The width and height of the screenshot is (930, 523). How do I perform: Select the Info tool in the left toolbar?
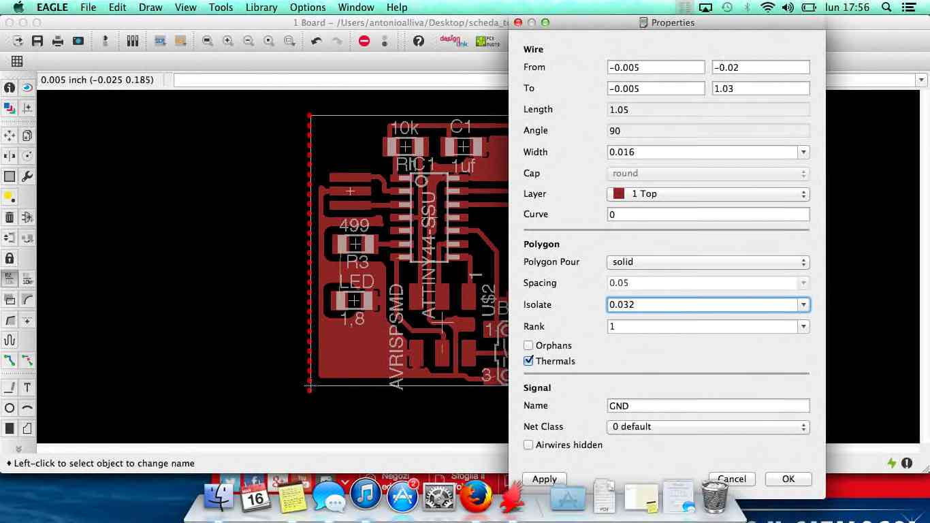(x=10, y=88)
